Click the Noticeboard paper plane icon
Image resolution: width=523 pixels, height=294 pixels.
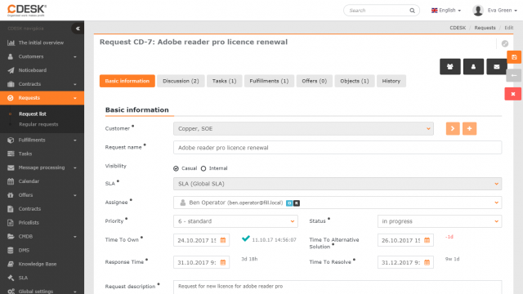pos(11,70)
